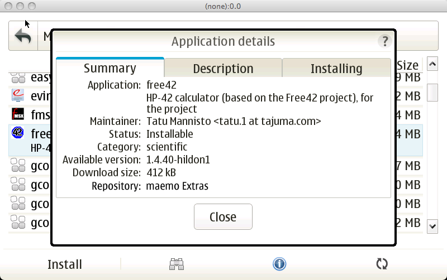Click the HP-42 calculator description text
The image size is (447, 280).
click(260, 103)
